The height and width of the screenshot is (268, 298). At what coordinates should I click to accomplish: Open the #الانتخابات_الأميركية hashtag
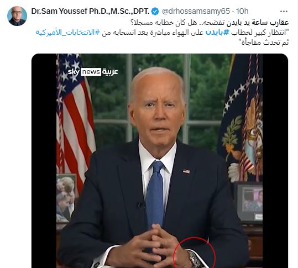pyautogui.click(x=67, y=33)
